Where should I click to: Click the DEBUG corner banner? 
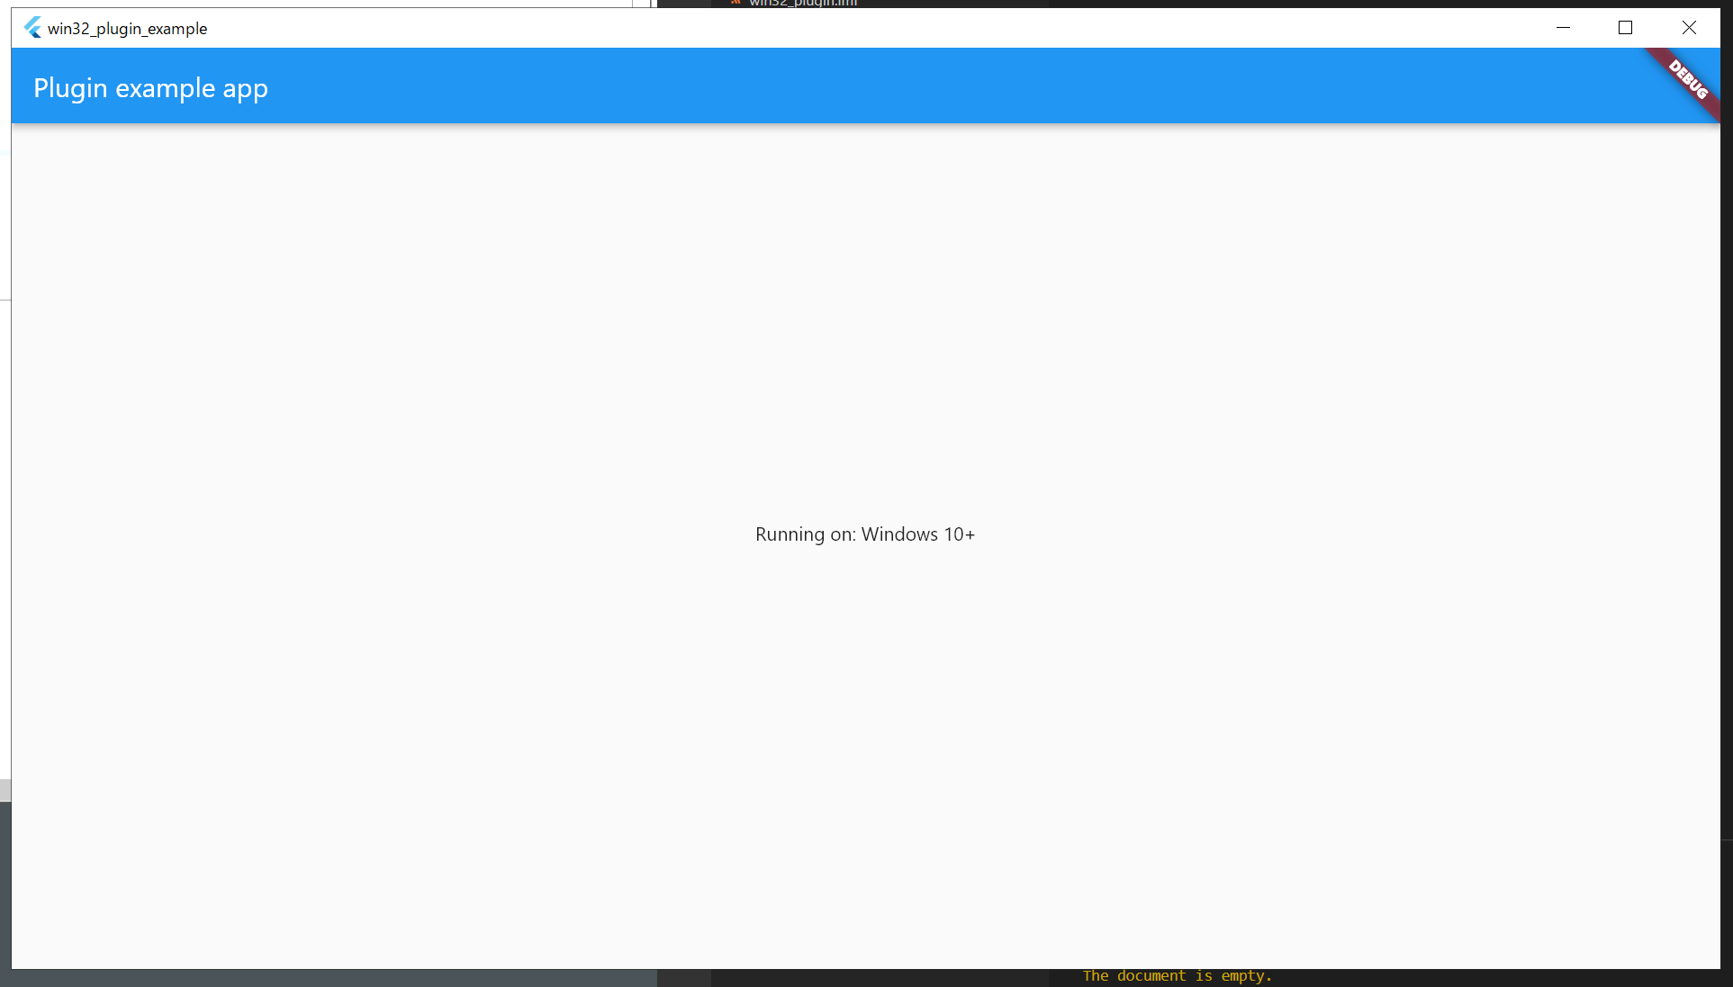pos(1688,80)
